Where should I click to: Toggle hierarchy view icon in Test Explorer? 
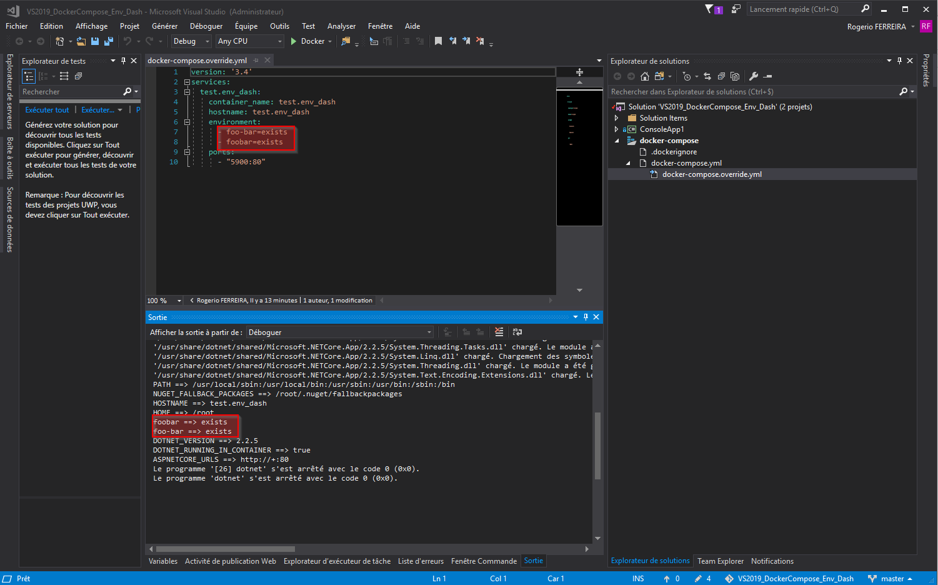tap(29, 76)
